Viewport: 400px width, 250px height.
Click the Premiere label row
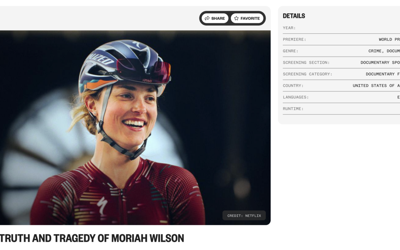tap(341, 40)
